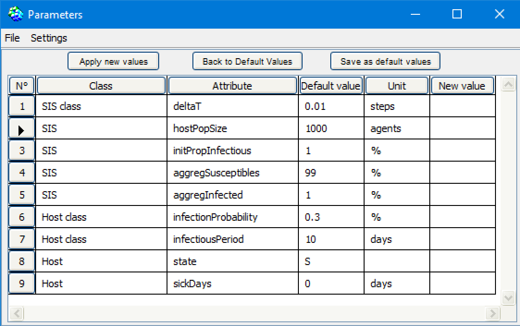Click the Default value column header
This screenshot has height=326, width=520.
(330, 86)
